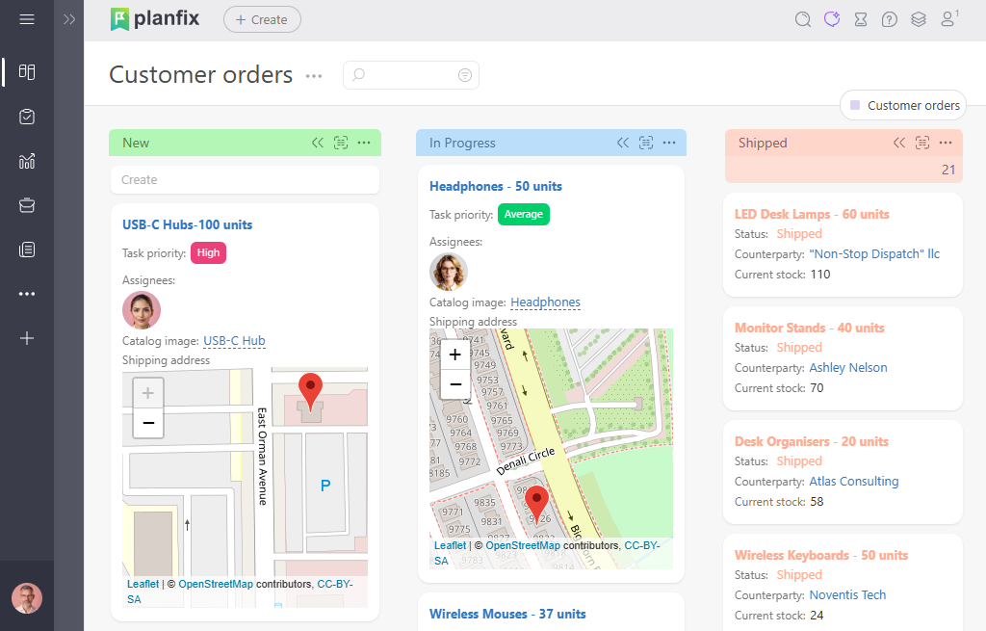Change card view of New column

click(341, 143)
